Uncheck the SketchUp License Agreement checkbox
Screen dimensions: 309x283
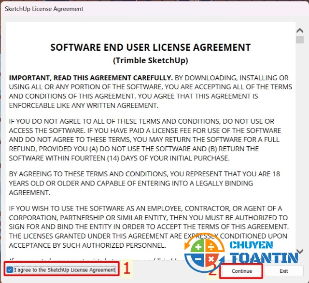point(10,269)
